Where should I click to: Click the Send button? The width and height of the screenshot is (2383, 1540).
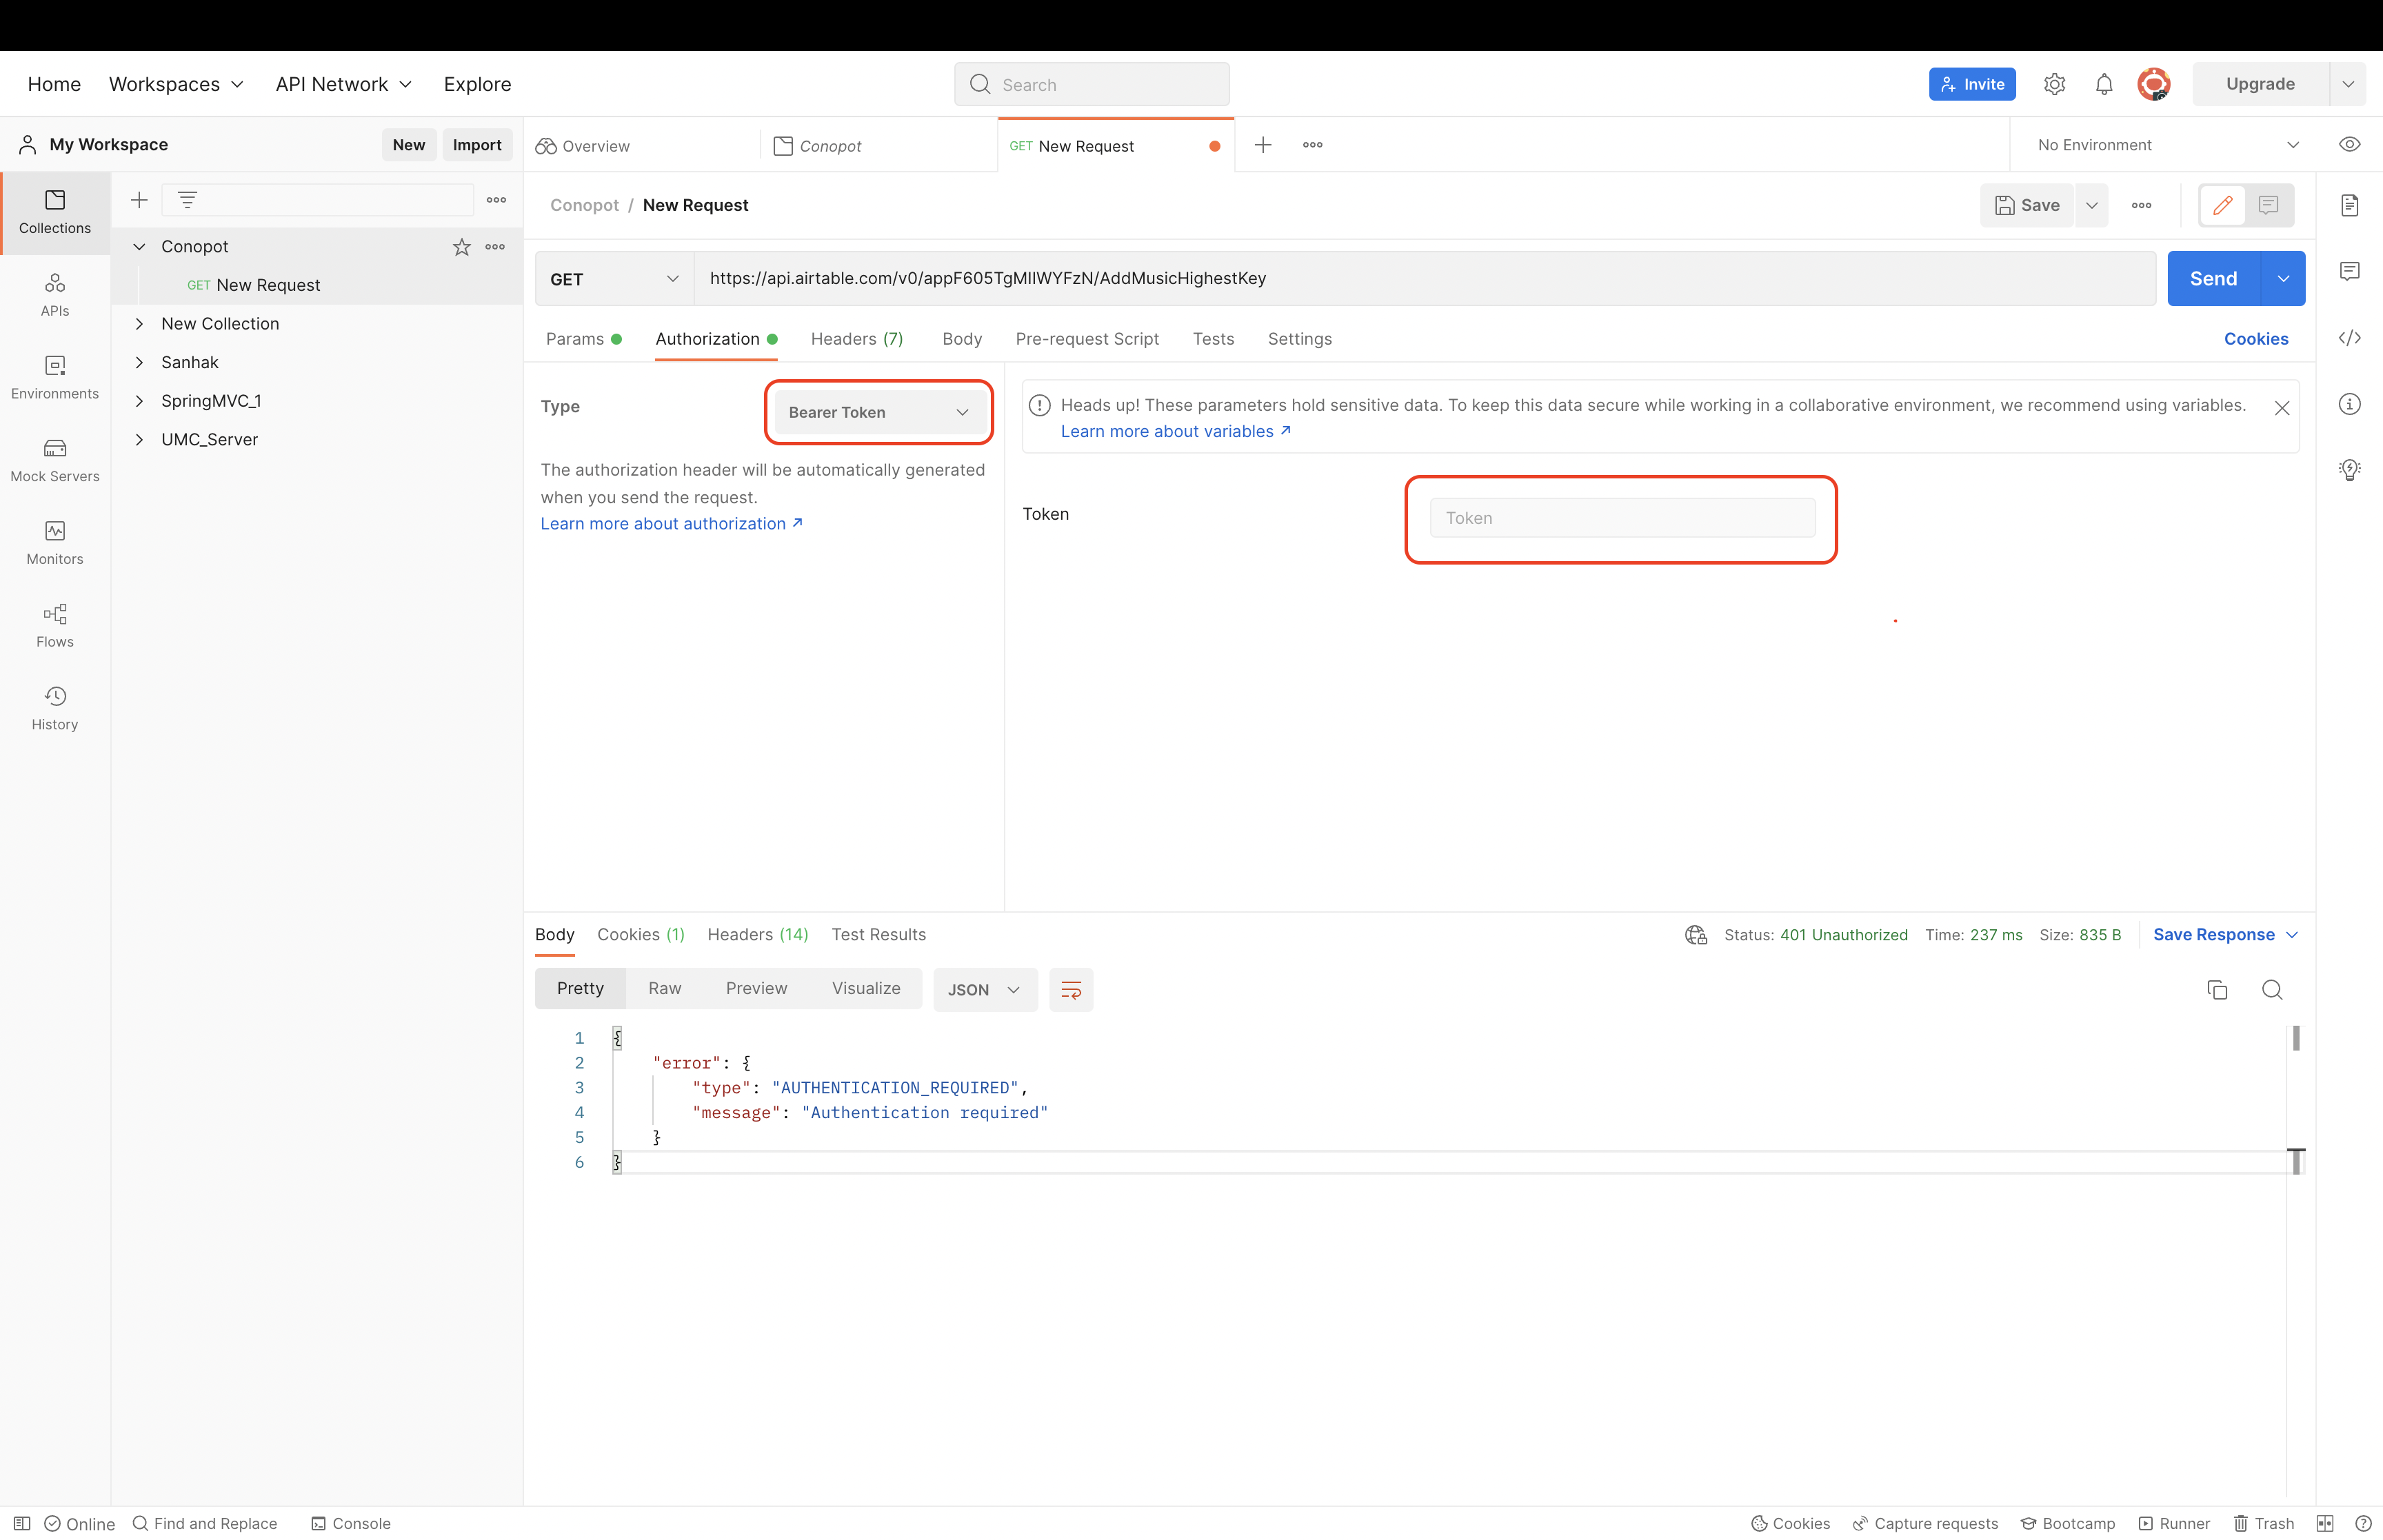point(2212,279)
